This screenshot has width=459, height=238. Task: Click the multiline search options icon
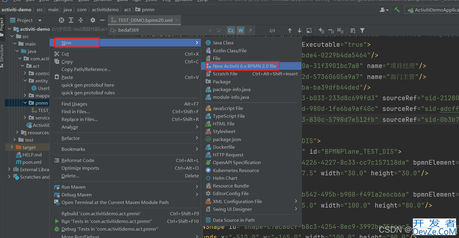click(353, 30)
